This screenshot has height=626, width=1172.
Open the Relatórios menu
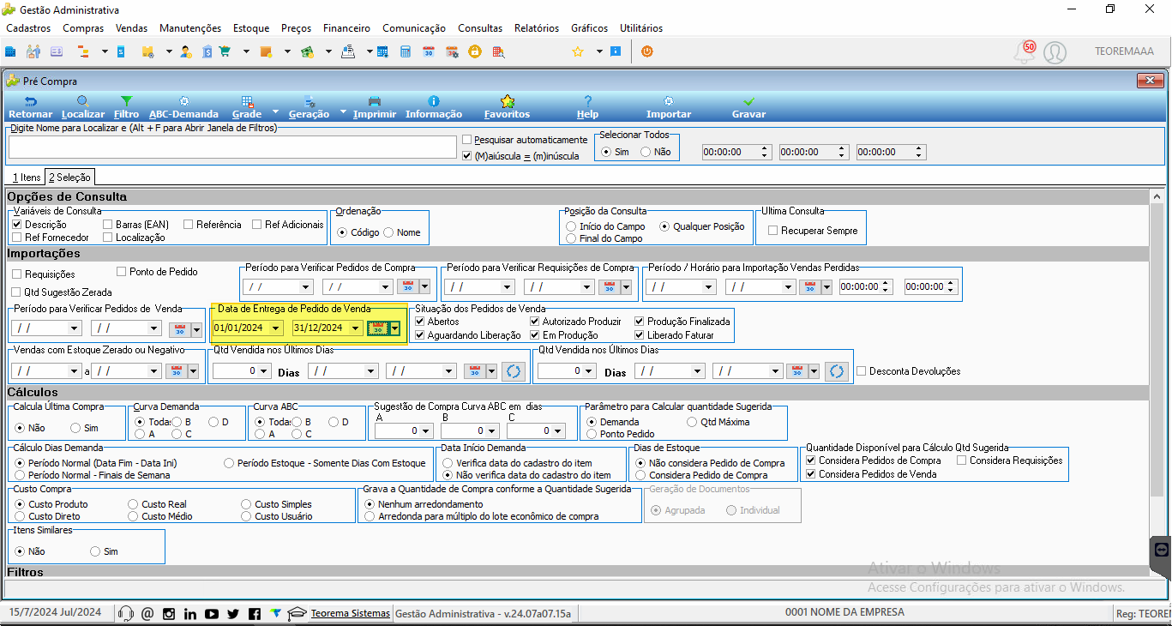(x=537, y=28)
